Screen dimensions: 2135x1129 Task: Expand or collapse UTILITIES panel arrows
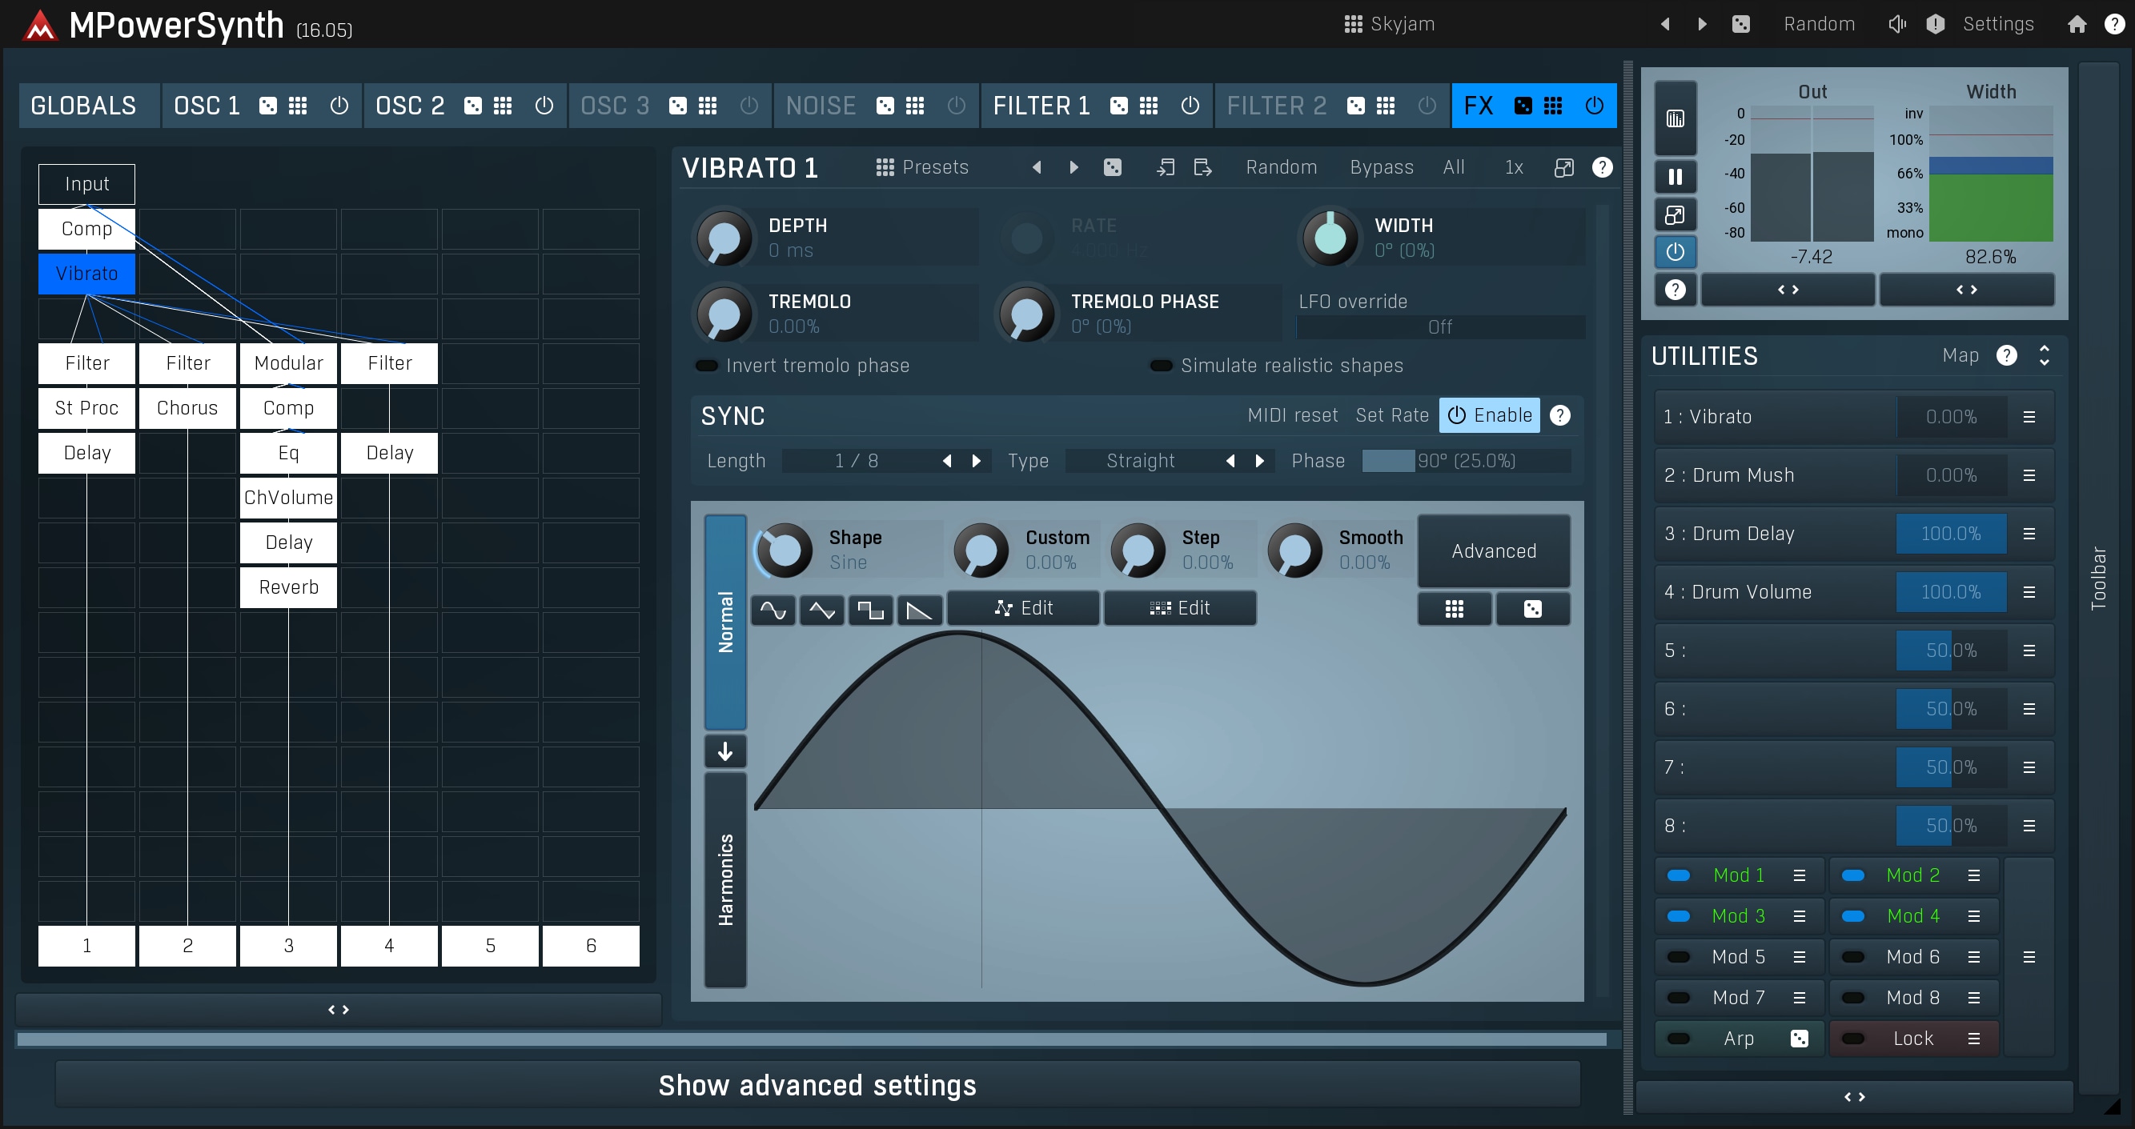pyautogui.click(x=2044, y=355)
